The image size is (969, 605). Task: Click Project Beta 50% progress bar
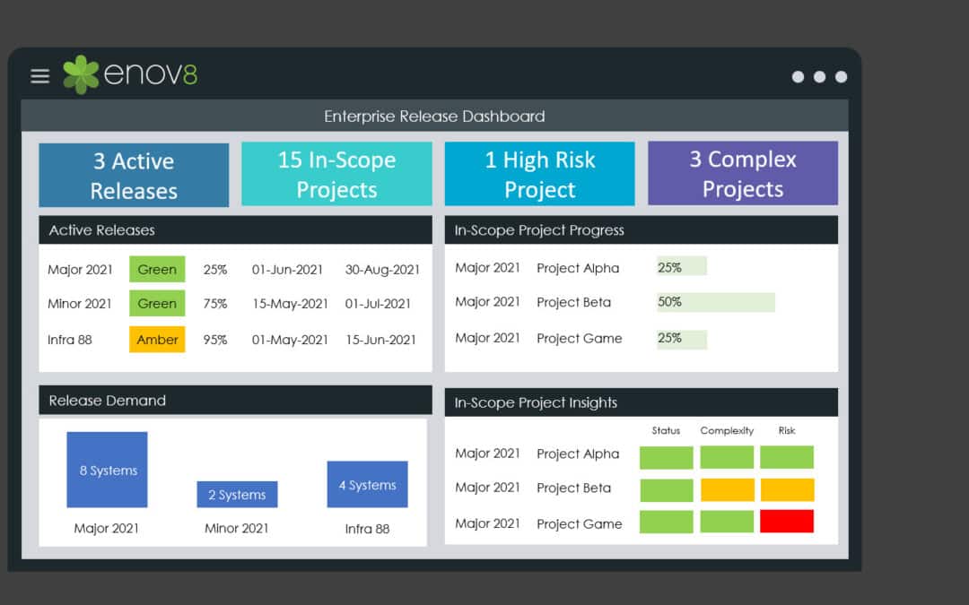point(716,302)
